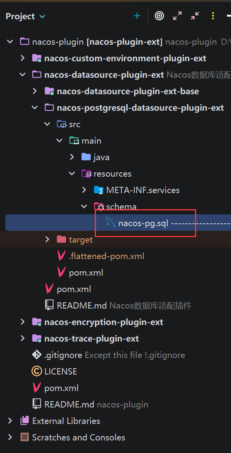Select pom.xml above README.md Nacos数据库适配插件

click(74, 289)
